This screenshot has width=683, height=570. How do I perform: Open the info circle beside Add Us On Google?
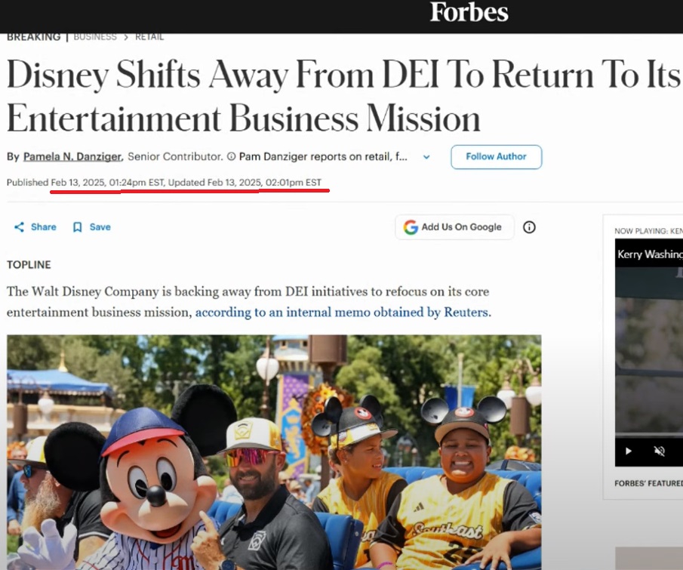pos(529,227)
